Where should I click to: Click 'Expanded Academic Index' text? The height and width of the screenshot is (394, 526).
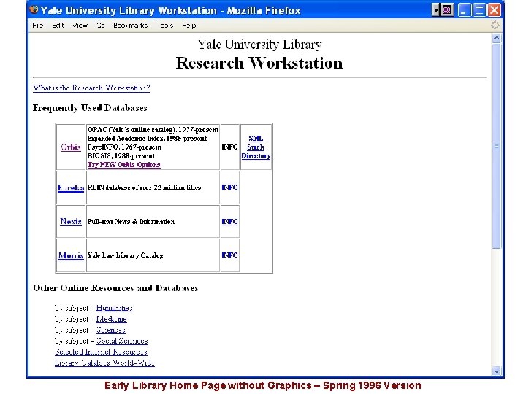click(126, 139)
